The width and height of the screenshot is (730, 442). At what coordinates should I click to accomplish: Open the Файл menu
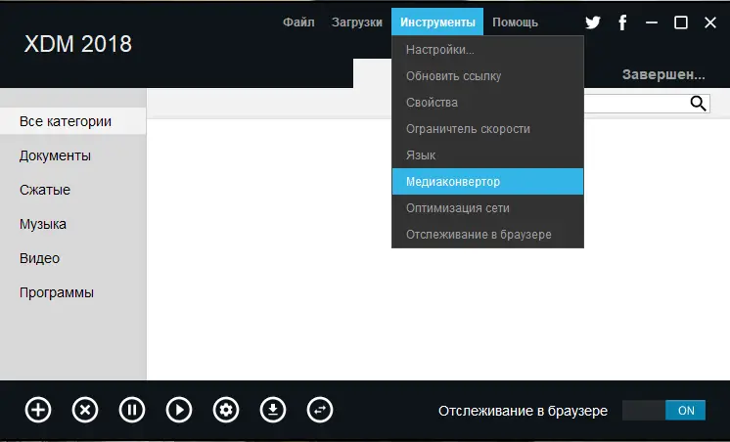[x=298, y=22]
